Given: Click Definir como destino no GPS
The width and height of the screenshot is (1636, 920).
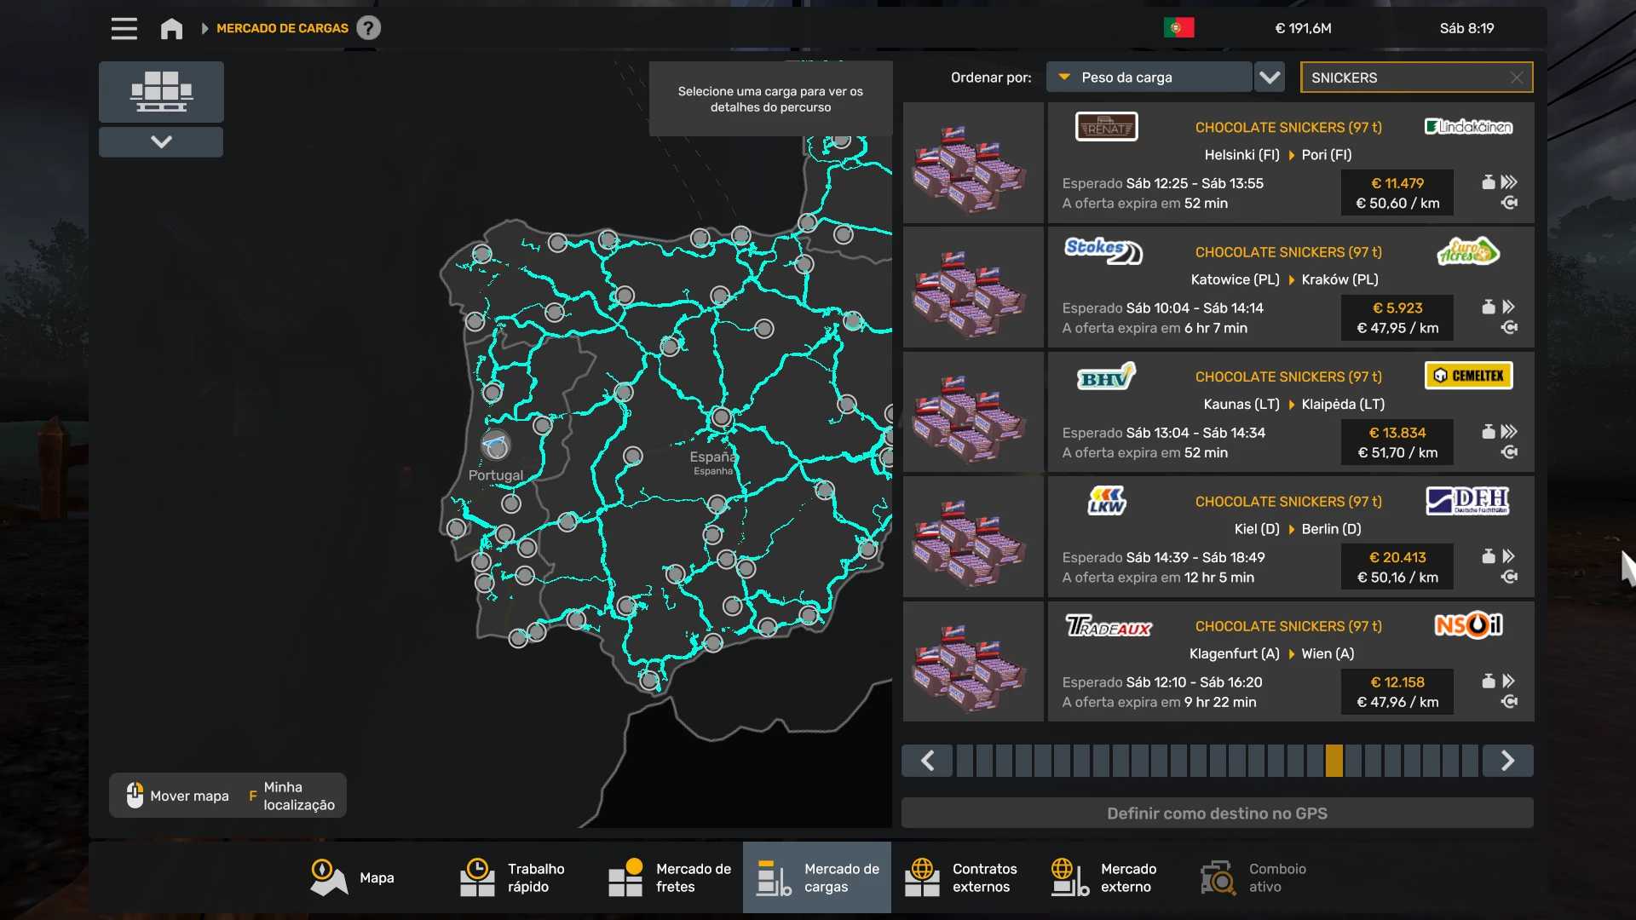Looking at the screenshot, I should (x=1217, y=814).
